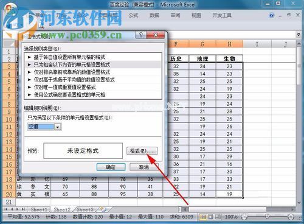Click row 18 cell showing 97
This screenshot has height=224, width=304.
[x=94, y=180]
